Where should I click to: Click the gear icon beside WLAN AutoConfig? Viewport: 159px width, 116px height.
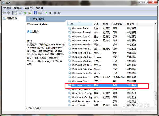coord(69,97)
